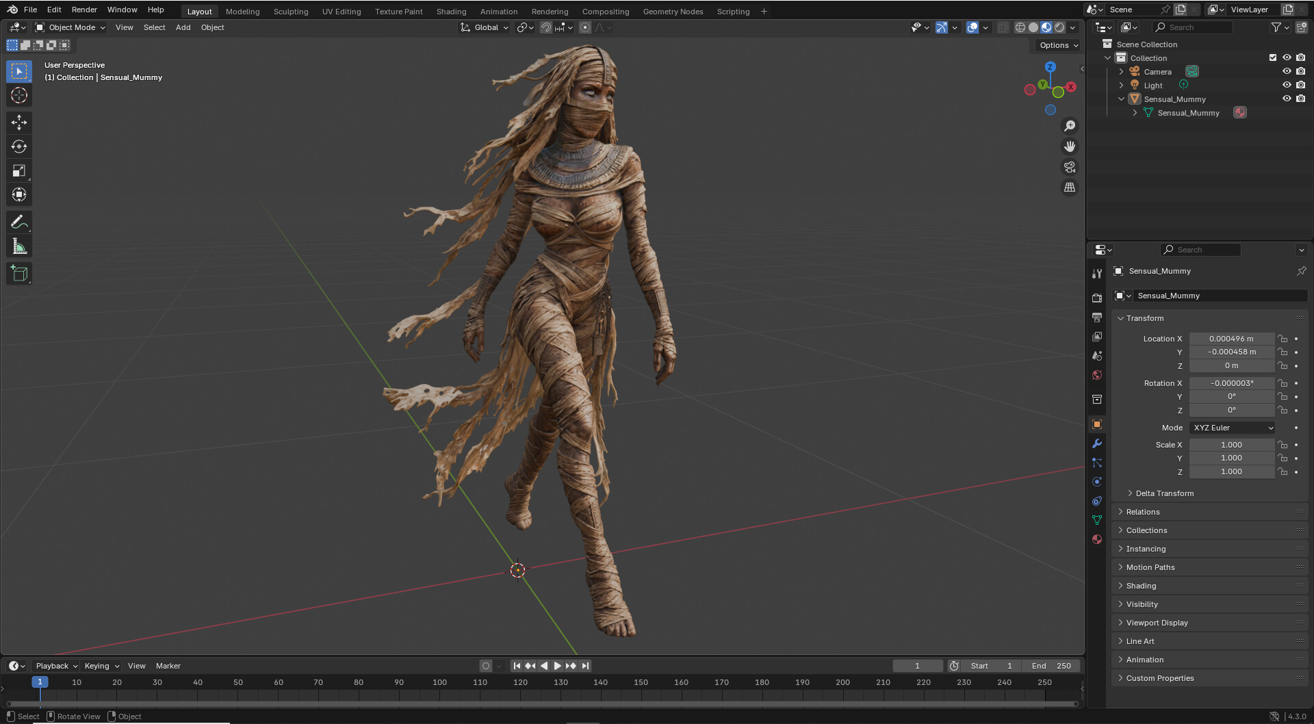The width and height of the screenshot is (1314, 724).
Task: Switch to the Geometry Nodes workspace tab
Action: coord(673,12)
